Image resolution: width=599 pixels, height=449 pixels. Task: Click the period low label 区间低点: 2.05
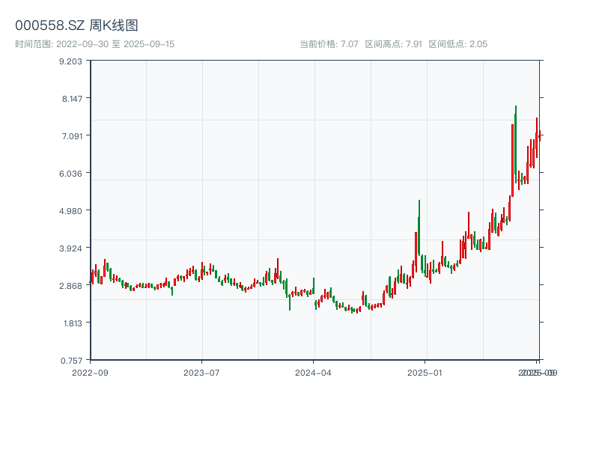click(x=458, y=44)
